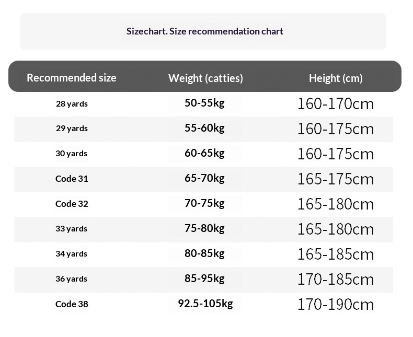Screen dimensions: 413x337
Task: Click the "Code 32" size label
Action: (x=72, y=204)
